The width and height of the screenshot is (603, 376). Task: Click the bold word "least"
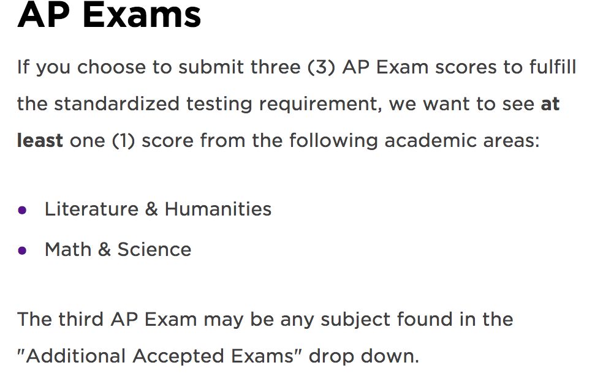[40, 140]
